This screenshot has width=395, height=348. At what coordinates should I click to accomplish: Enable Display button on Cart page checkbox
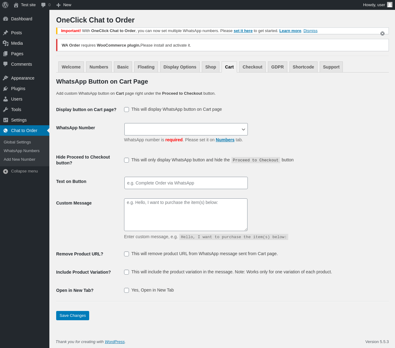click(x=127, y=110)
